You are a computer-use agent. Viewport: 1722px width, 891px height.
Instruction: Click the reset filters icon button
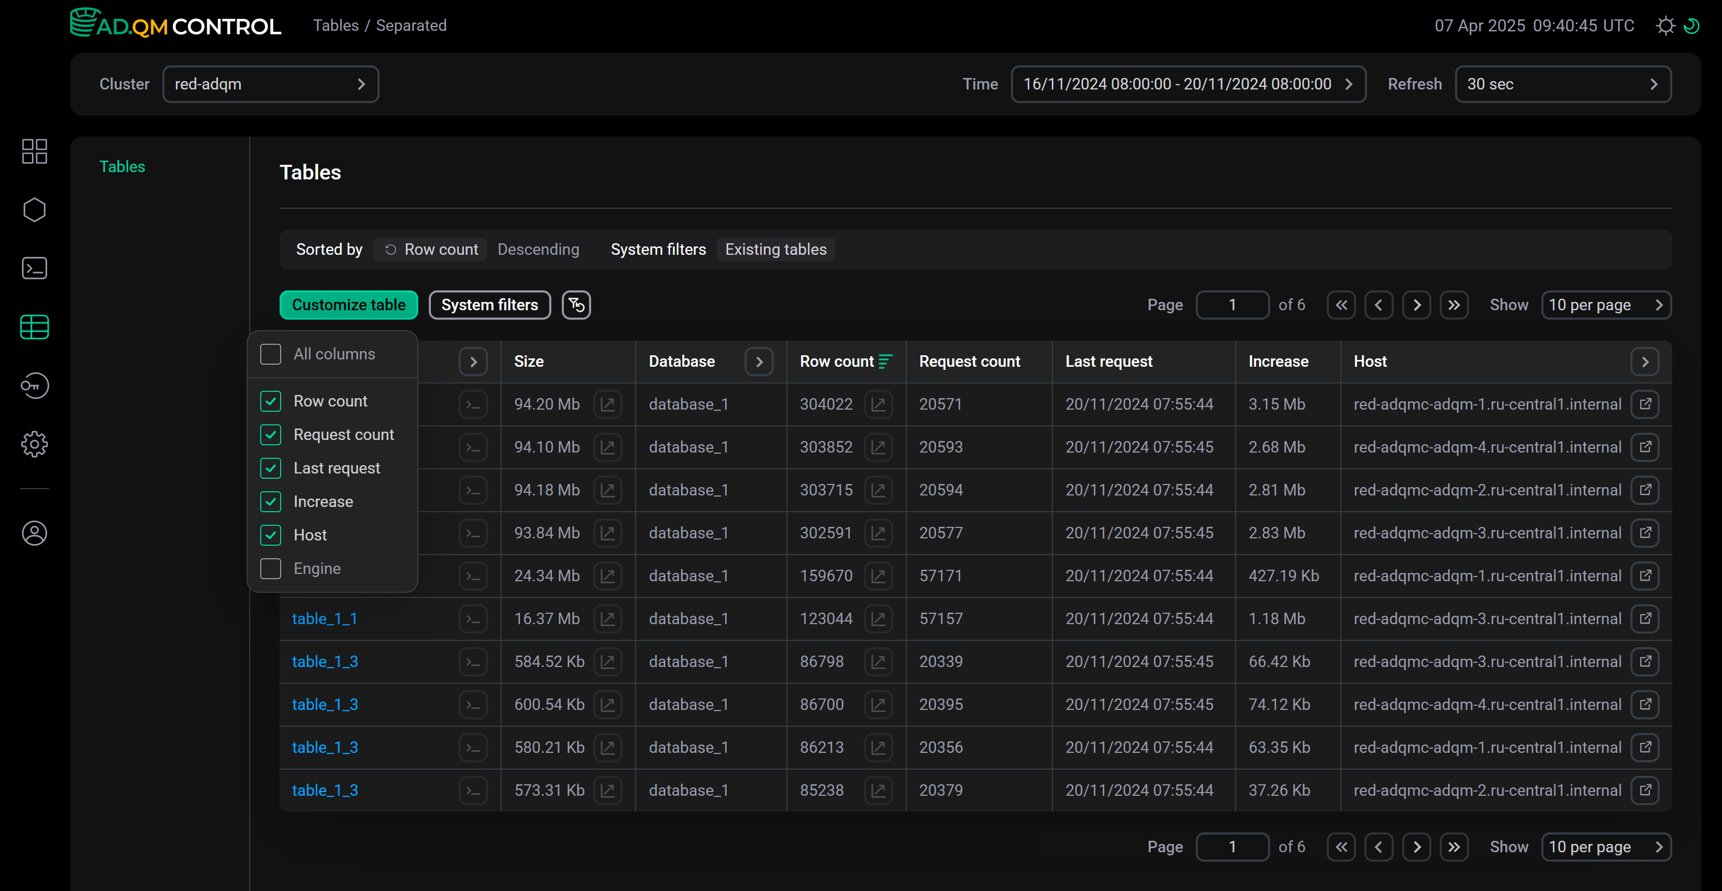(x=576, y=305)
